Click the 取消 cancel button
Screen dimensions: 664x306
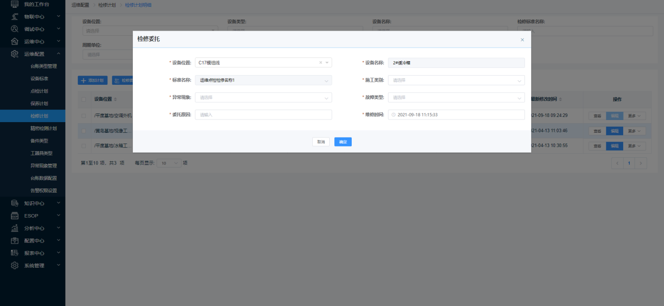point(321,142)
